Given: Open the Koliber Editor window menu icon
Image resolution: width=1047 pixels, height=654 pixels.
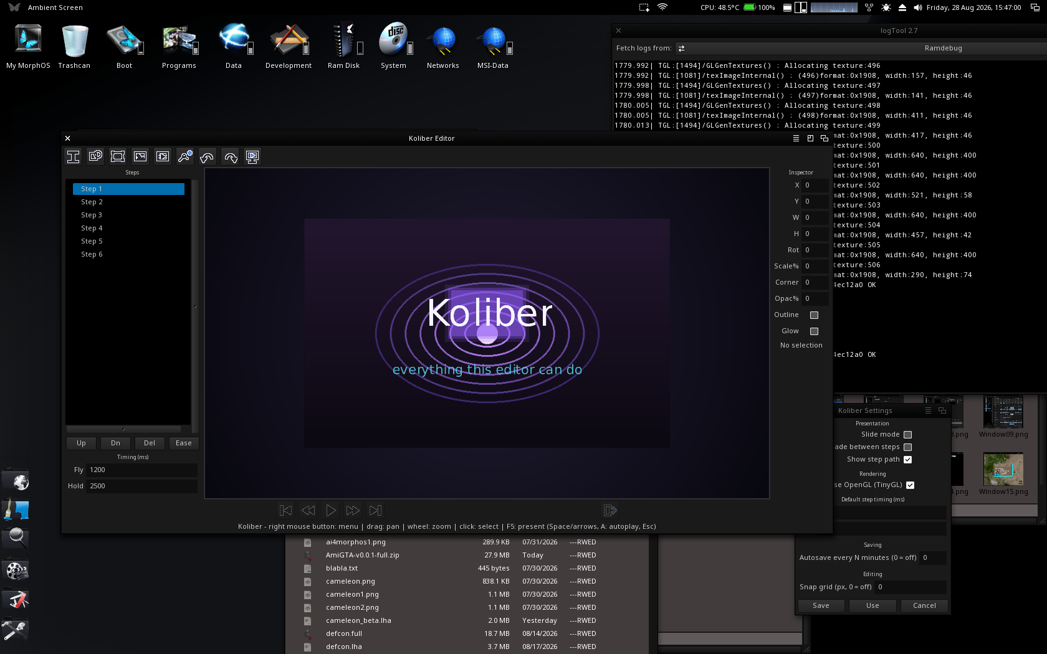Looking at the screenshot, I should [x=796, y=138].
